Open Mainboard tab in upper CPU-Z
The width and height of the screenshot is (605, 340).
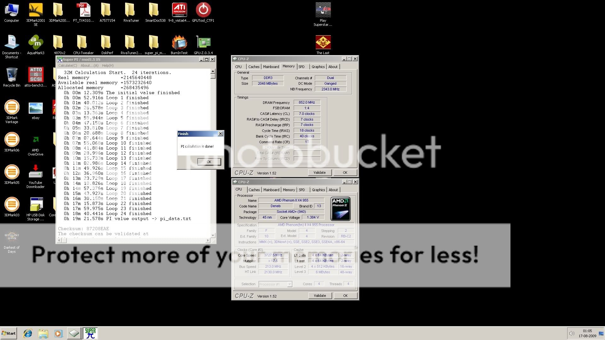click(x=271, y=67)
